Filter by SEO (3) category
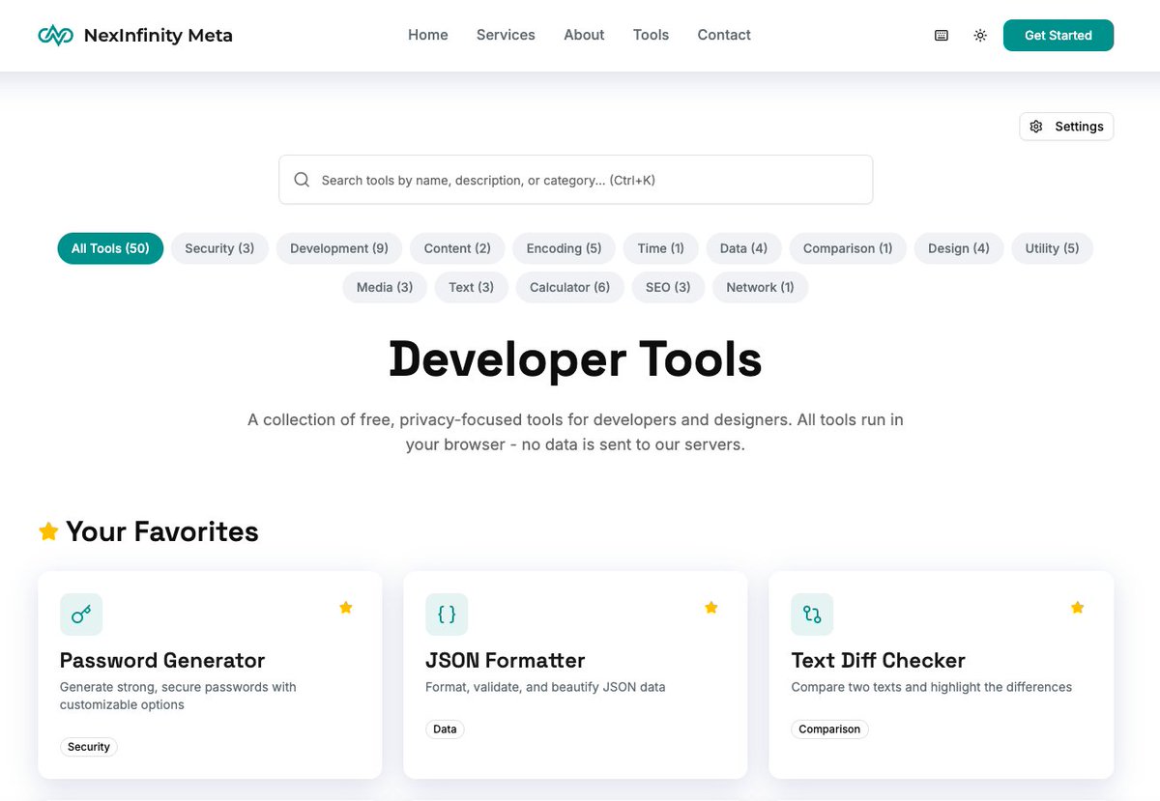Viewport: 1160px width, 801px height. 668,287
